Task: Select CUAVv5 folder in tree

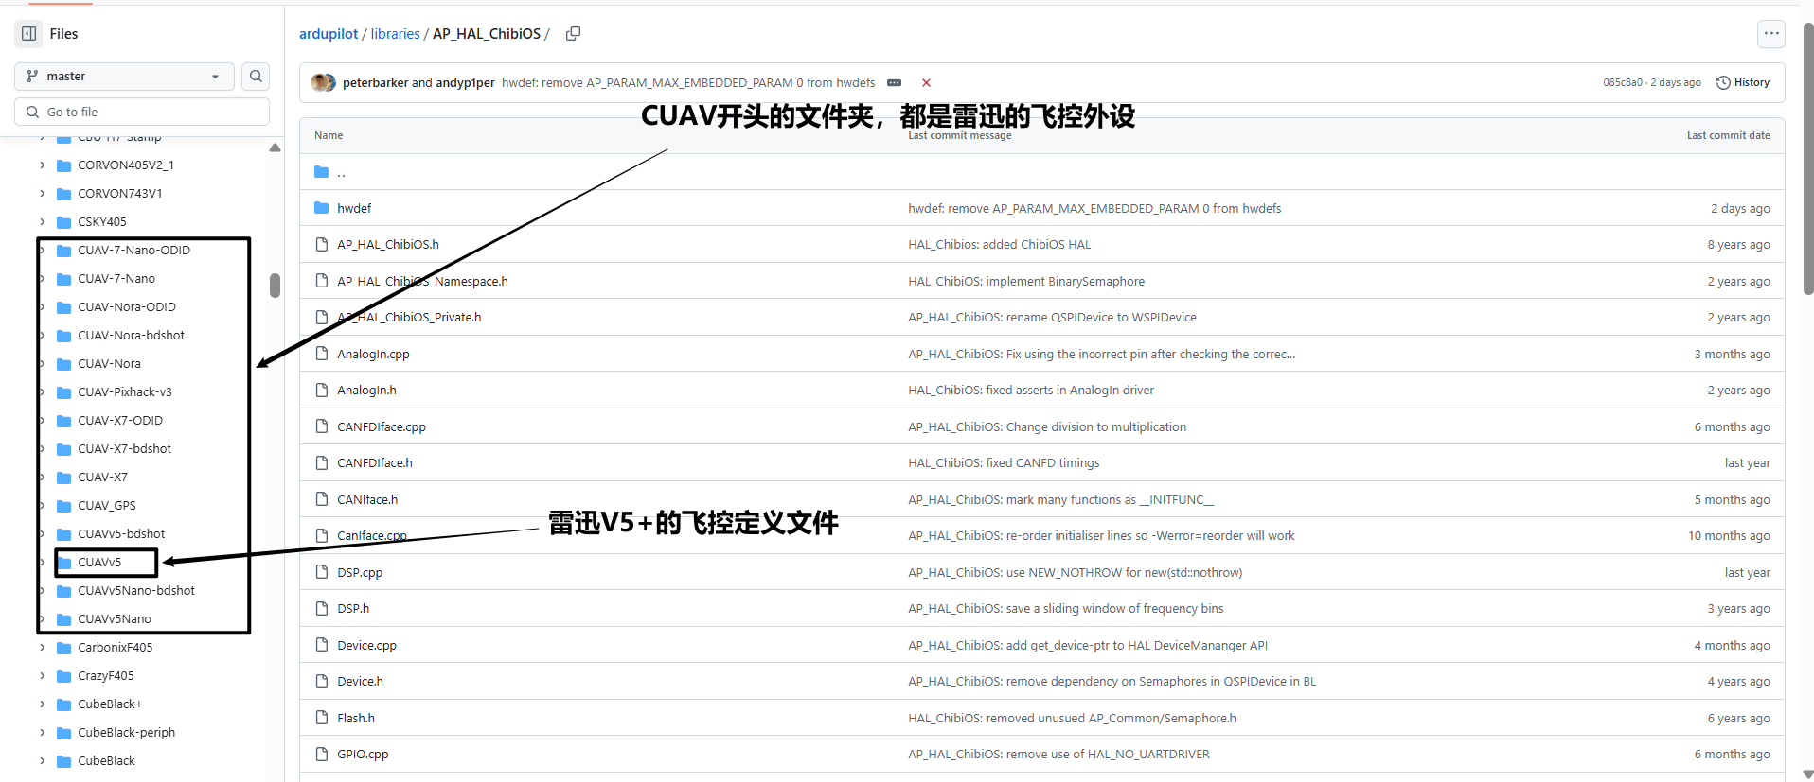Action: (x=99, y=563)
